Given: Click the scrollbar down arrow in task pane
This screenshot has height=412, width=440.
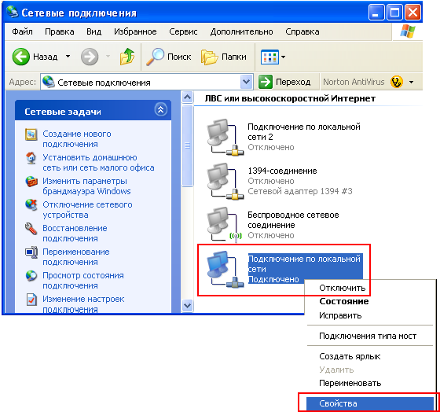Looking at the screenshot, I should [187, 305].
